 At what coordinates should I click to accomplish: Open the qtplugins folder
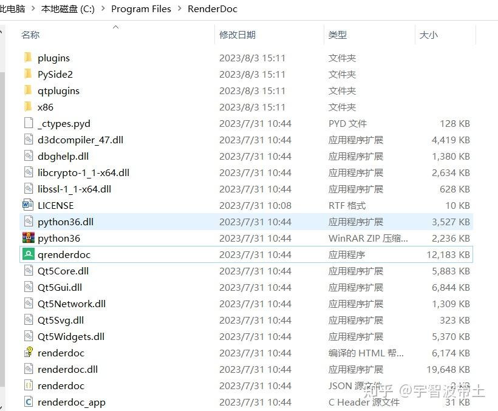tap(58, 90)
